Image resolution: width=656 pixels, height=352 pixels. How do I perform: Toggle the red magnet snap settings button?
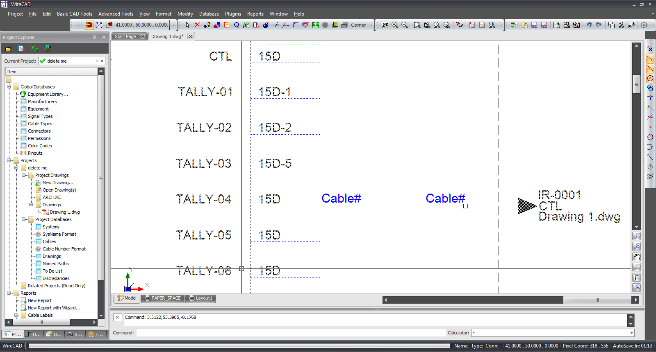tap(109, 25)
